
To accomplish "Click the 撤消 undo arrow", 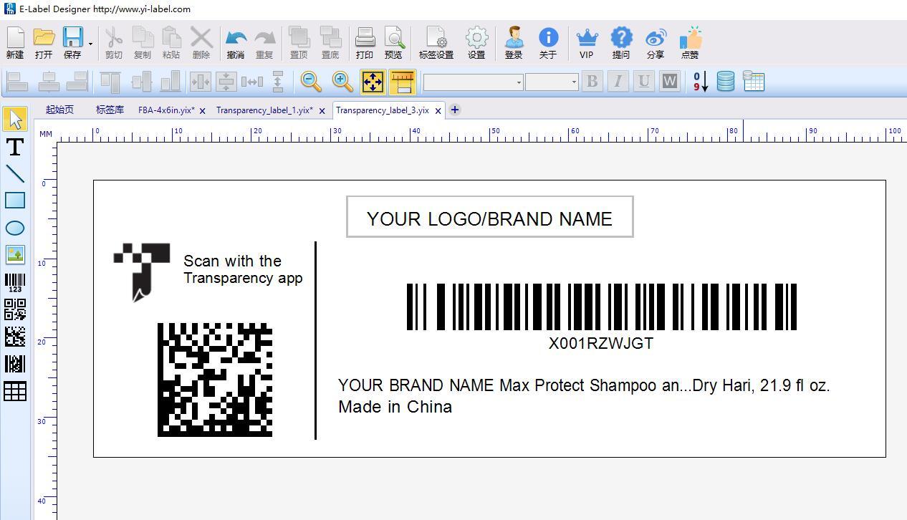I will coord(236,43).
